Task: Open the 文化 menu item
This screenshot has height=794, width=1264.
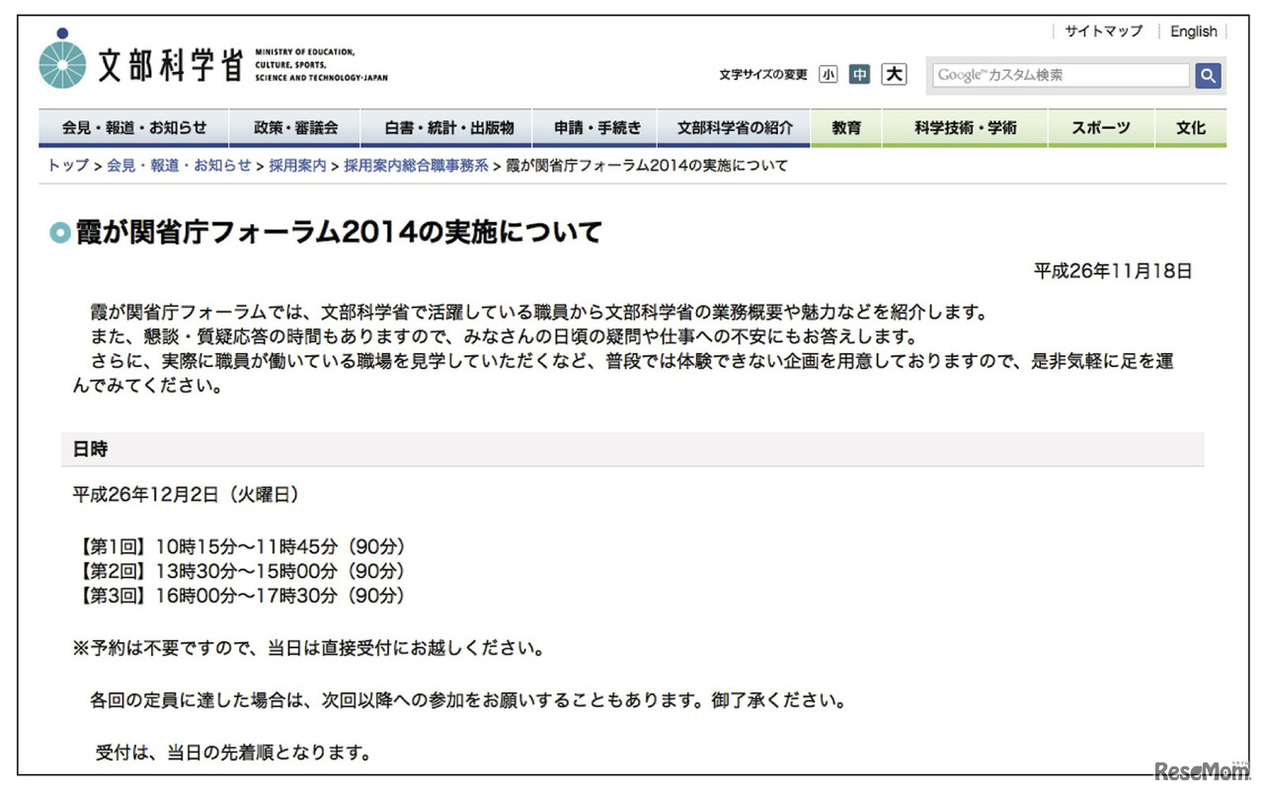Action: point(1191,127)
